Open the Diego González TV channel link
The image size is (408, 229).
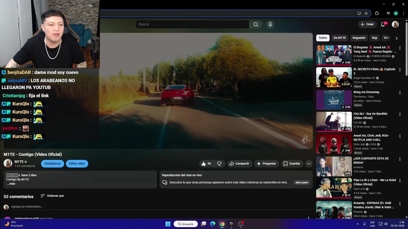click(x=365, y=78)
